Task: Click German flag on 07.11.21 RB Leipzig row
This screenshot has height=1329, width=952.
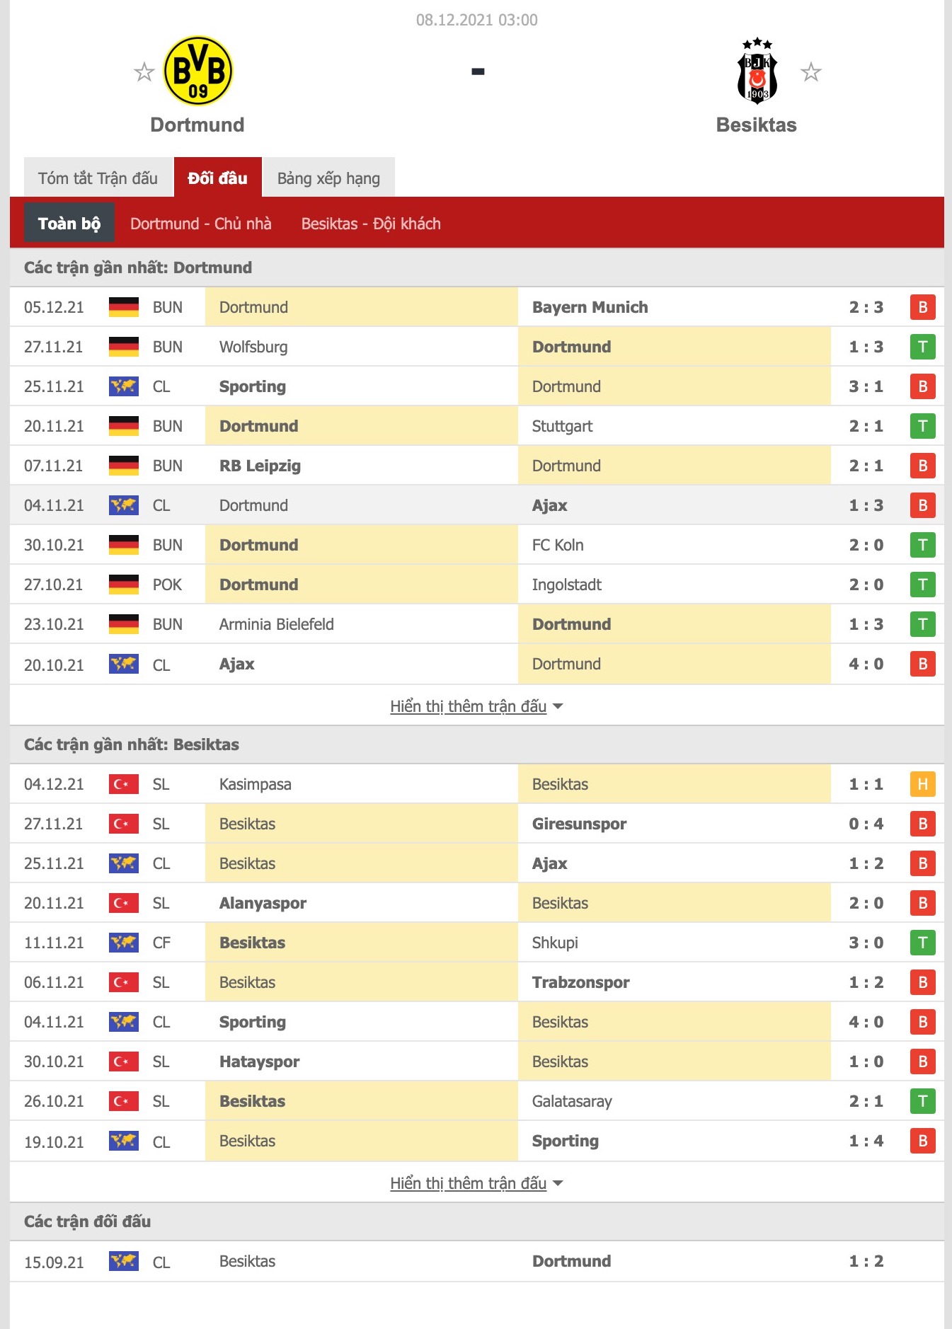Action: pyautogui.click(x=124, y=466)
